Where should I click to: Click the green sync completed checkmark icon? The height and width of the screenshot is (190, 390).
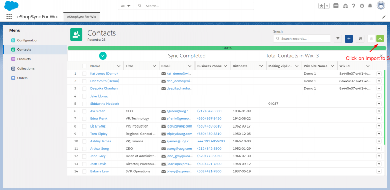[x=103, y=56]
